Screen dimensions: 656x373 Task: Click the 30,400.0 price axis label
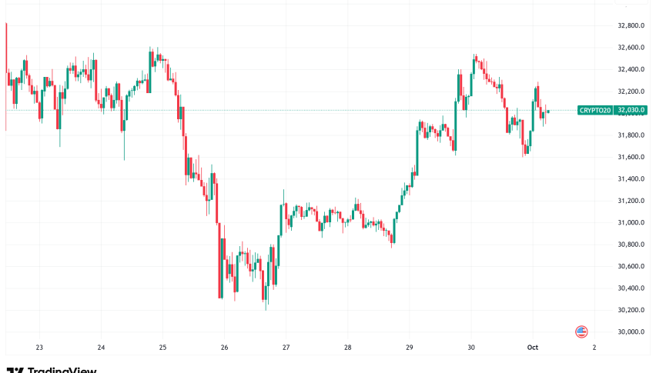[x=631, y=288]
